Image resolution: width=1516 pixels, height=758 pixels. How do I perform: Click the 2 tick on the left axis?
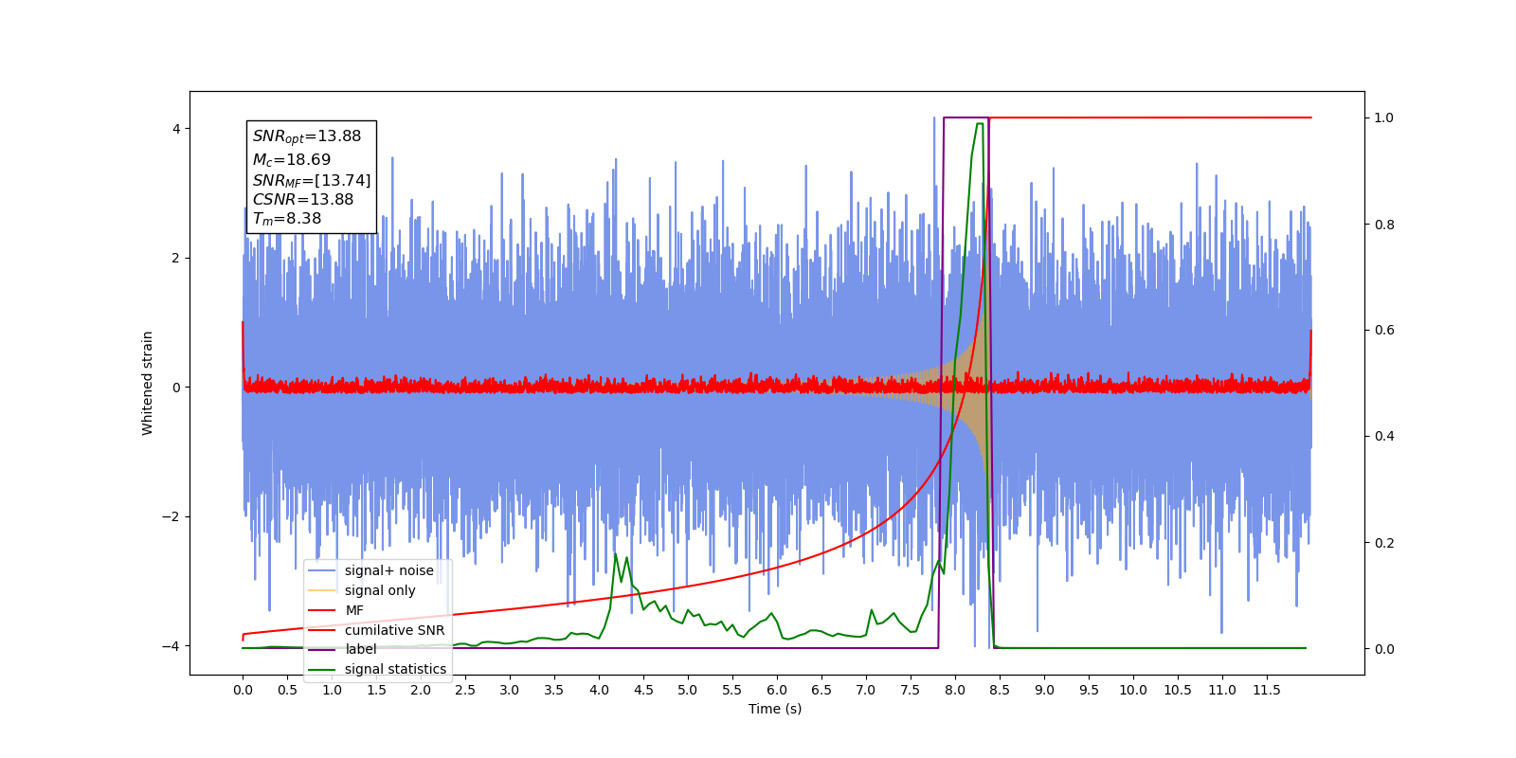[176, 258]
